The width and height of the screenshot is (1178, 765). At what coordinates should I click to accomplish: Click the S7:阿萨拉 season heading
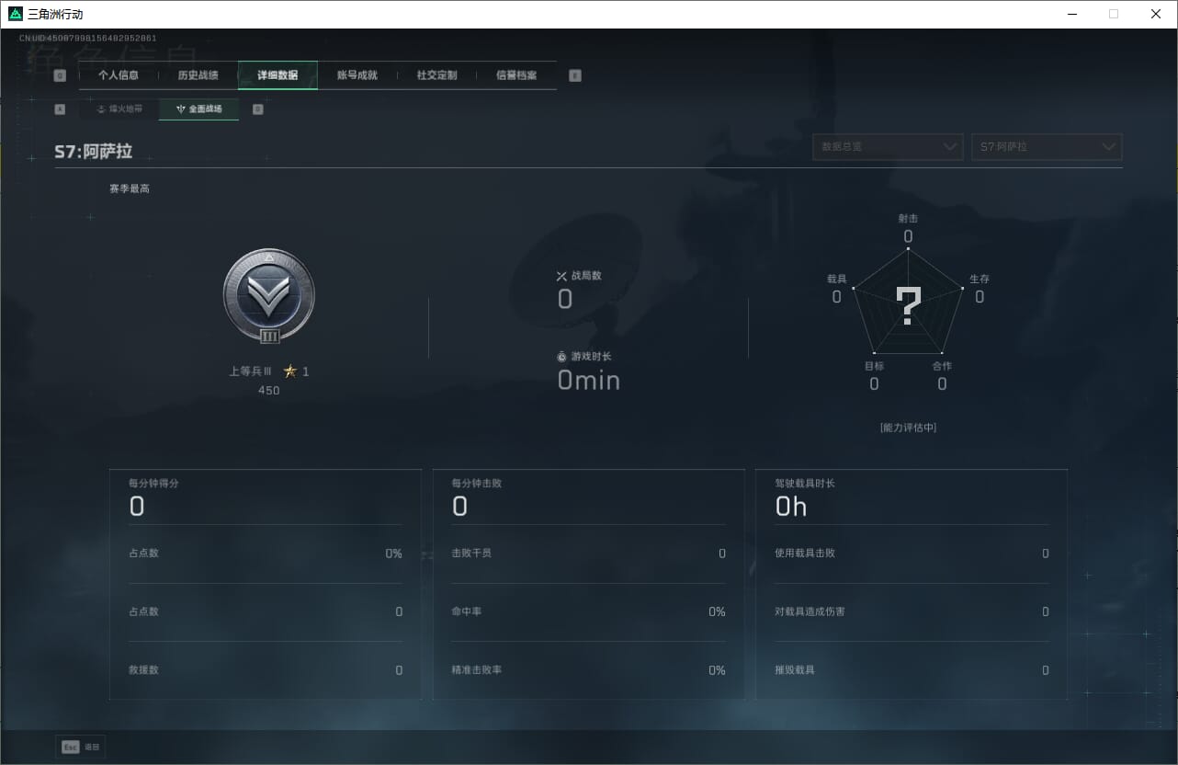pos(93,152)
